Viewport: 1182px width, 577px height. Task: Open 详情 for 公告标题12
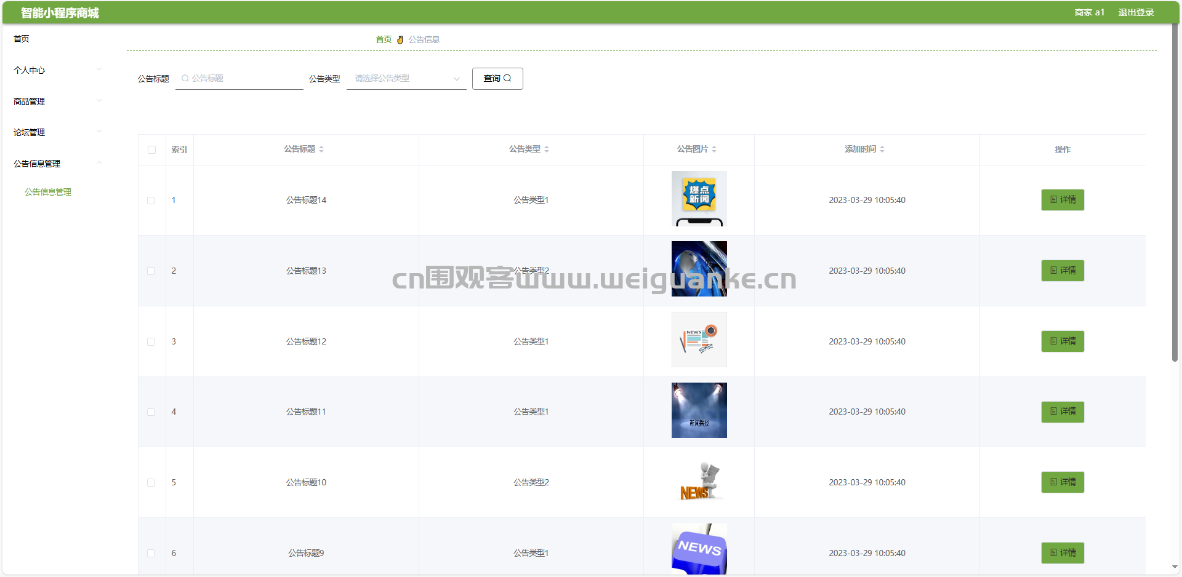pyautogui.click(x=1063, y=341)
